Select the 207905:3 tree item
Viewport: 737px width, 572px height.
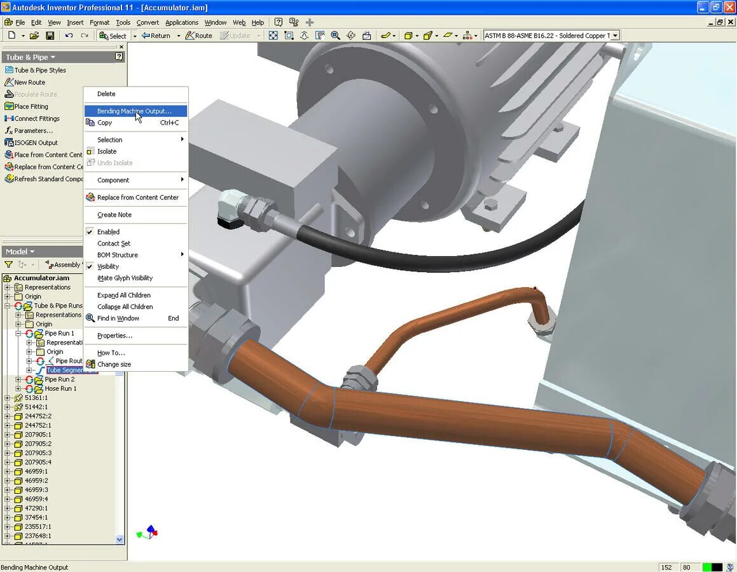point(38,453)
